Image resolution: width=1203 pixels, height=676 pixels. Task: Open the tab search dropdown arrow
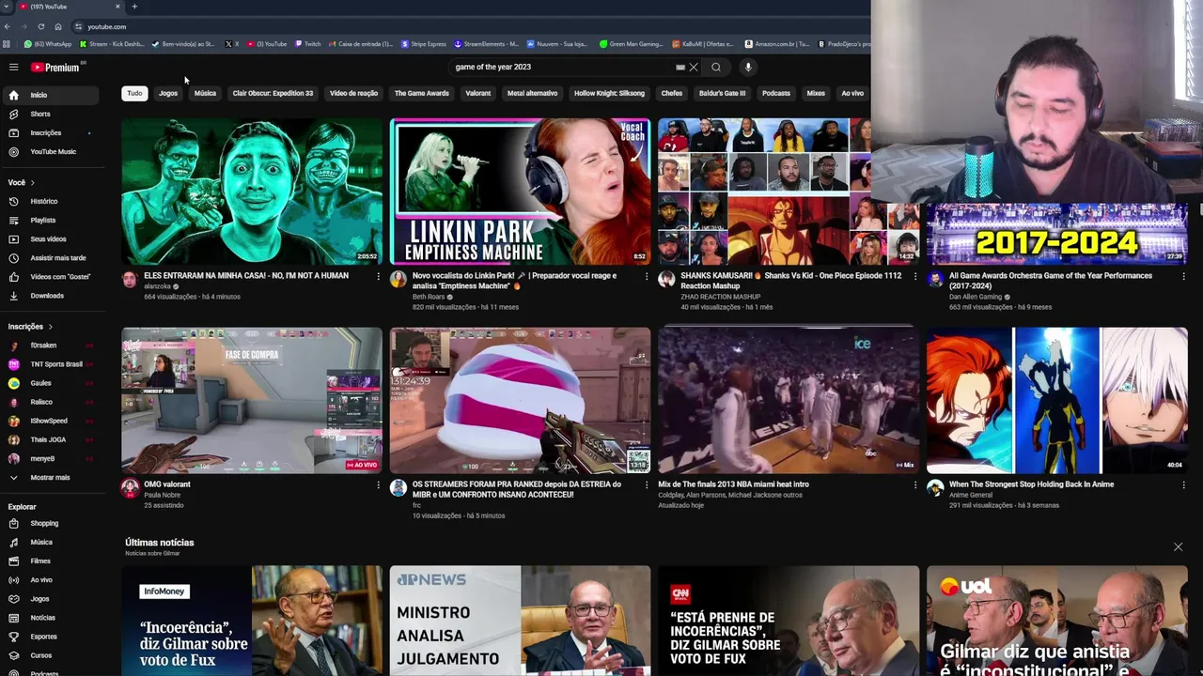point(7,7)
